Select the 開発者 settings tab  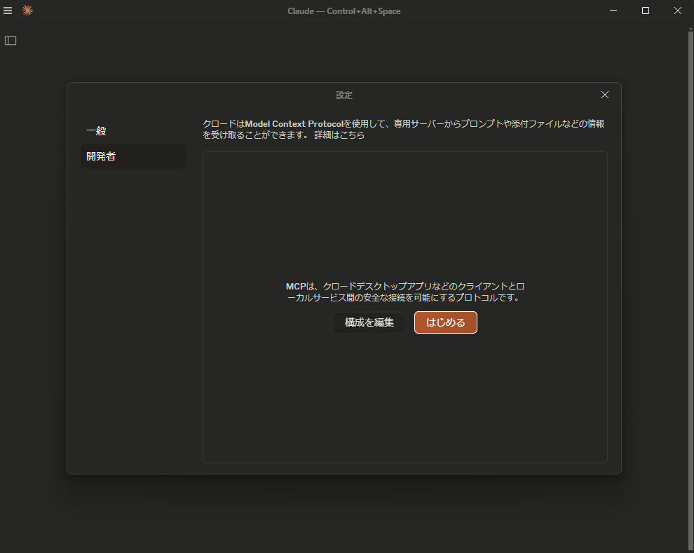click(x=132, y=156)
